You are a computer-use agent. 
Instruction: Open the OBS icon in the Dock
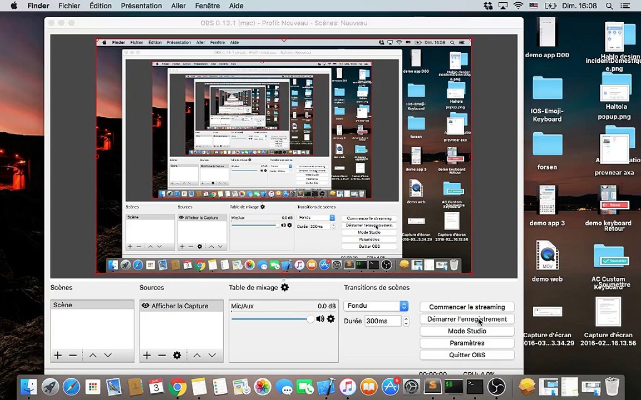pyautogui.click(x=497, y=387)
